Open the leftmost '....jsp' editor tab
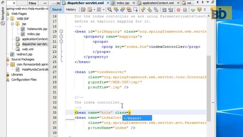 (56, 3)
